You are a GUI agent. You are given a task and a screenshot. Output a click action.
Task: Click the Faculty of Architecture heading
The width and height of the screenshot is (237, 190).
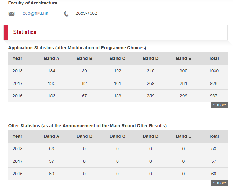click(x=33, y=3)
